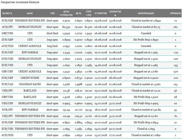Click target value 108.10
This screenshot has height=139, width=183.
point(78,91)
